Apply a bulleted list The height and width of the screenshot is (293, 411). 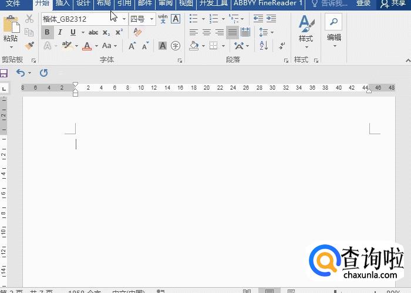(193, 19)
